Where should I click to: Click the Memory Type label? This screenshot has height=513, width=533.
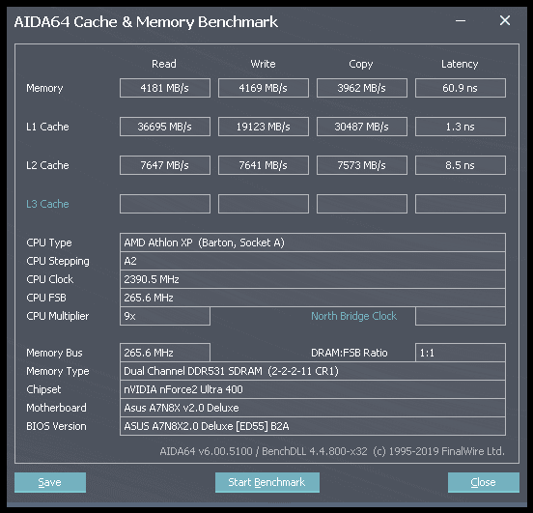[58, 372]
